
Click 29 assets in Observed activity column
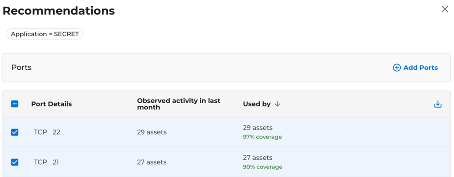click(152, 132)
